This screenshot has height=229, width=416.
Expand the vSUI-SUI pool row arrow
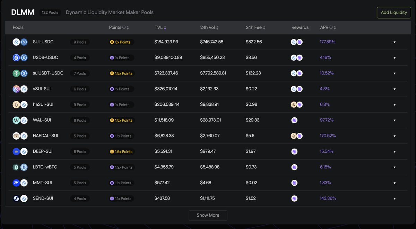point(395,89)
